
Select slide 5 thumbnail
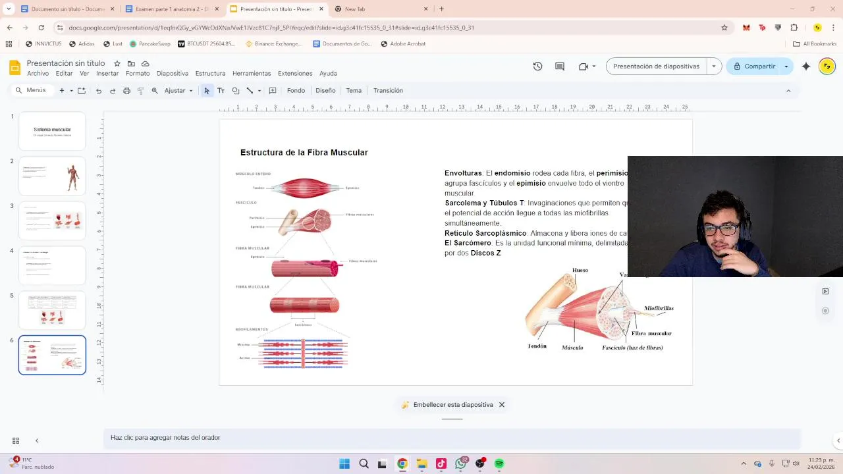(52, 310)
